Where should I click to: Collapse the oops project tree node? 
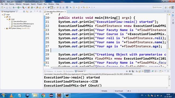pyautogui.click(x=2, y=14)
